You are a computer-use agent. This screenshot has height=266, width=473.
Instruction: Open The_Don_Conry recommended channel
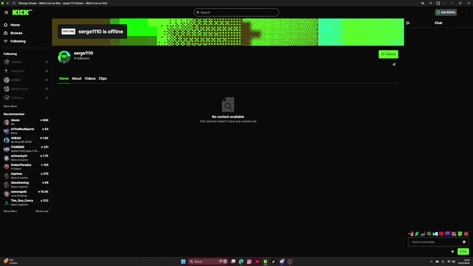point(26,202)
